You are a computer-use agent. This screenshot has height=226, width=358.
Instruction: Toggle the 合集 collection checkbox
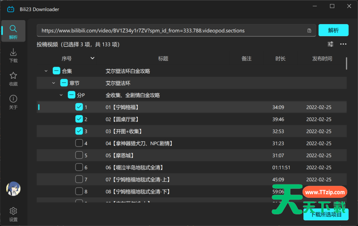click(x=56, y=71)
